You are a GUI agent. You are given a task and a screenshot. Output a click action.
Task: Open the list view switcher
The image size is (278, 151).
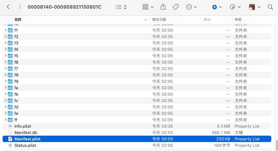pos(121,7)
